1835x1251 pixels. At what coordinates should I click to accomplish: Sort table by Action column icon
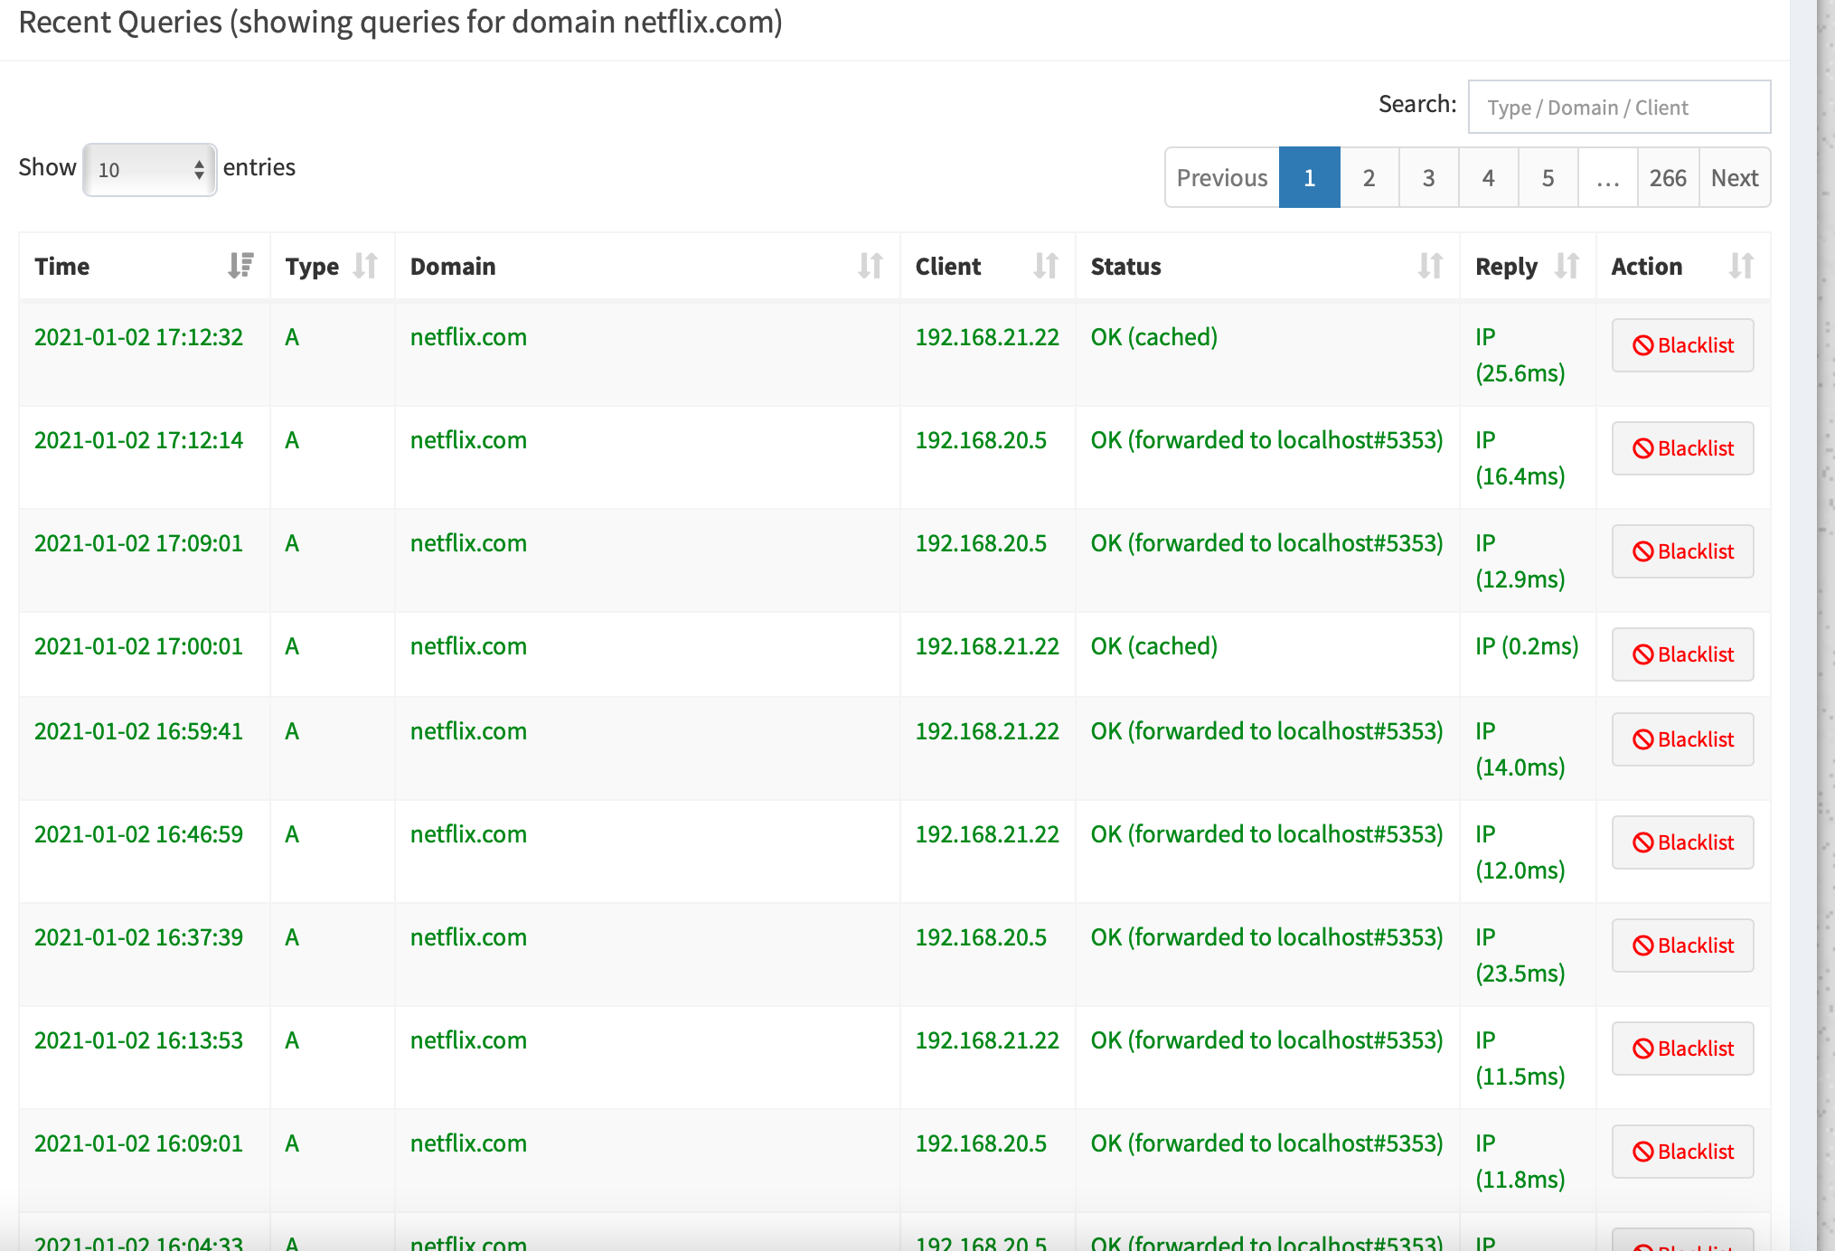(1741, 266)
